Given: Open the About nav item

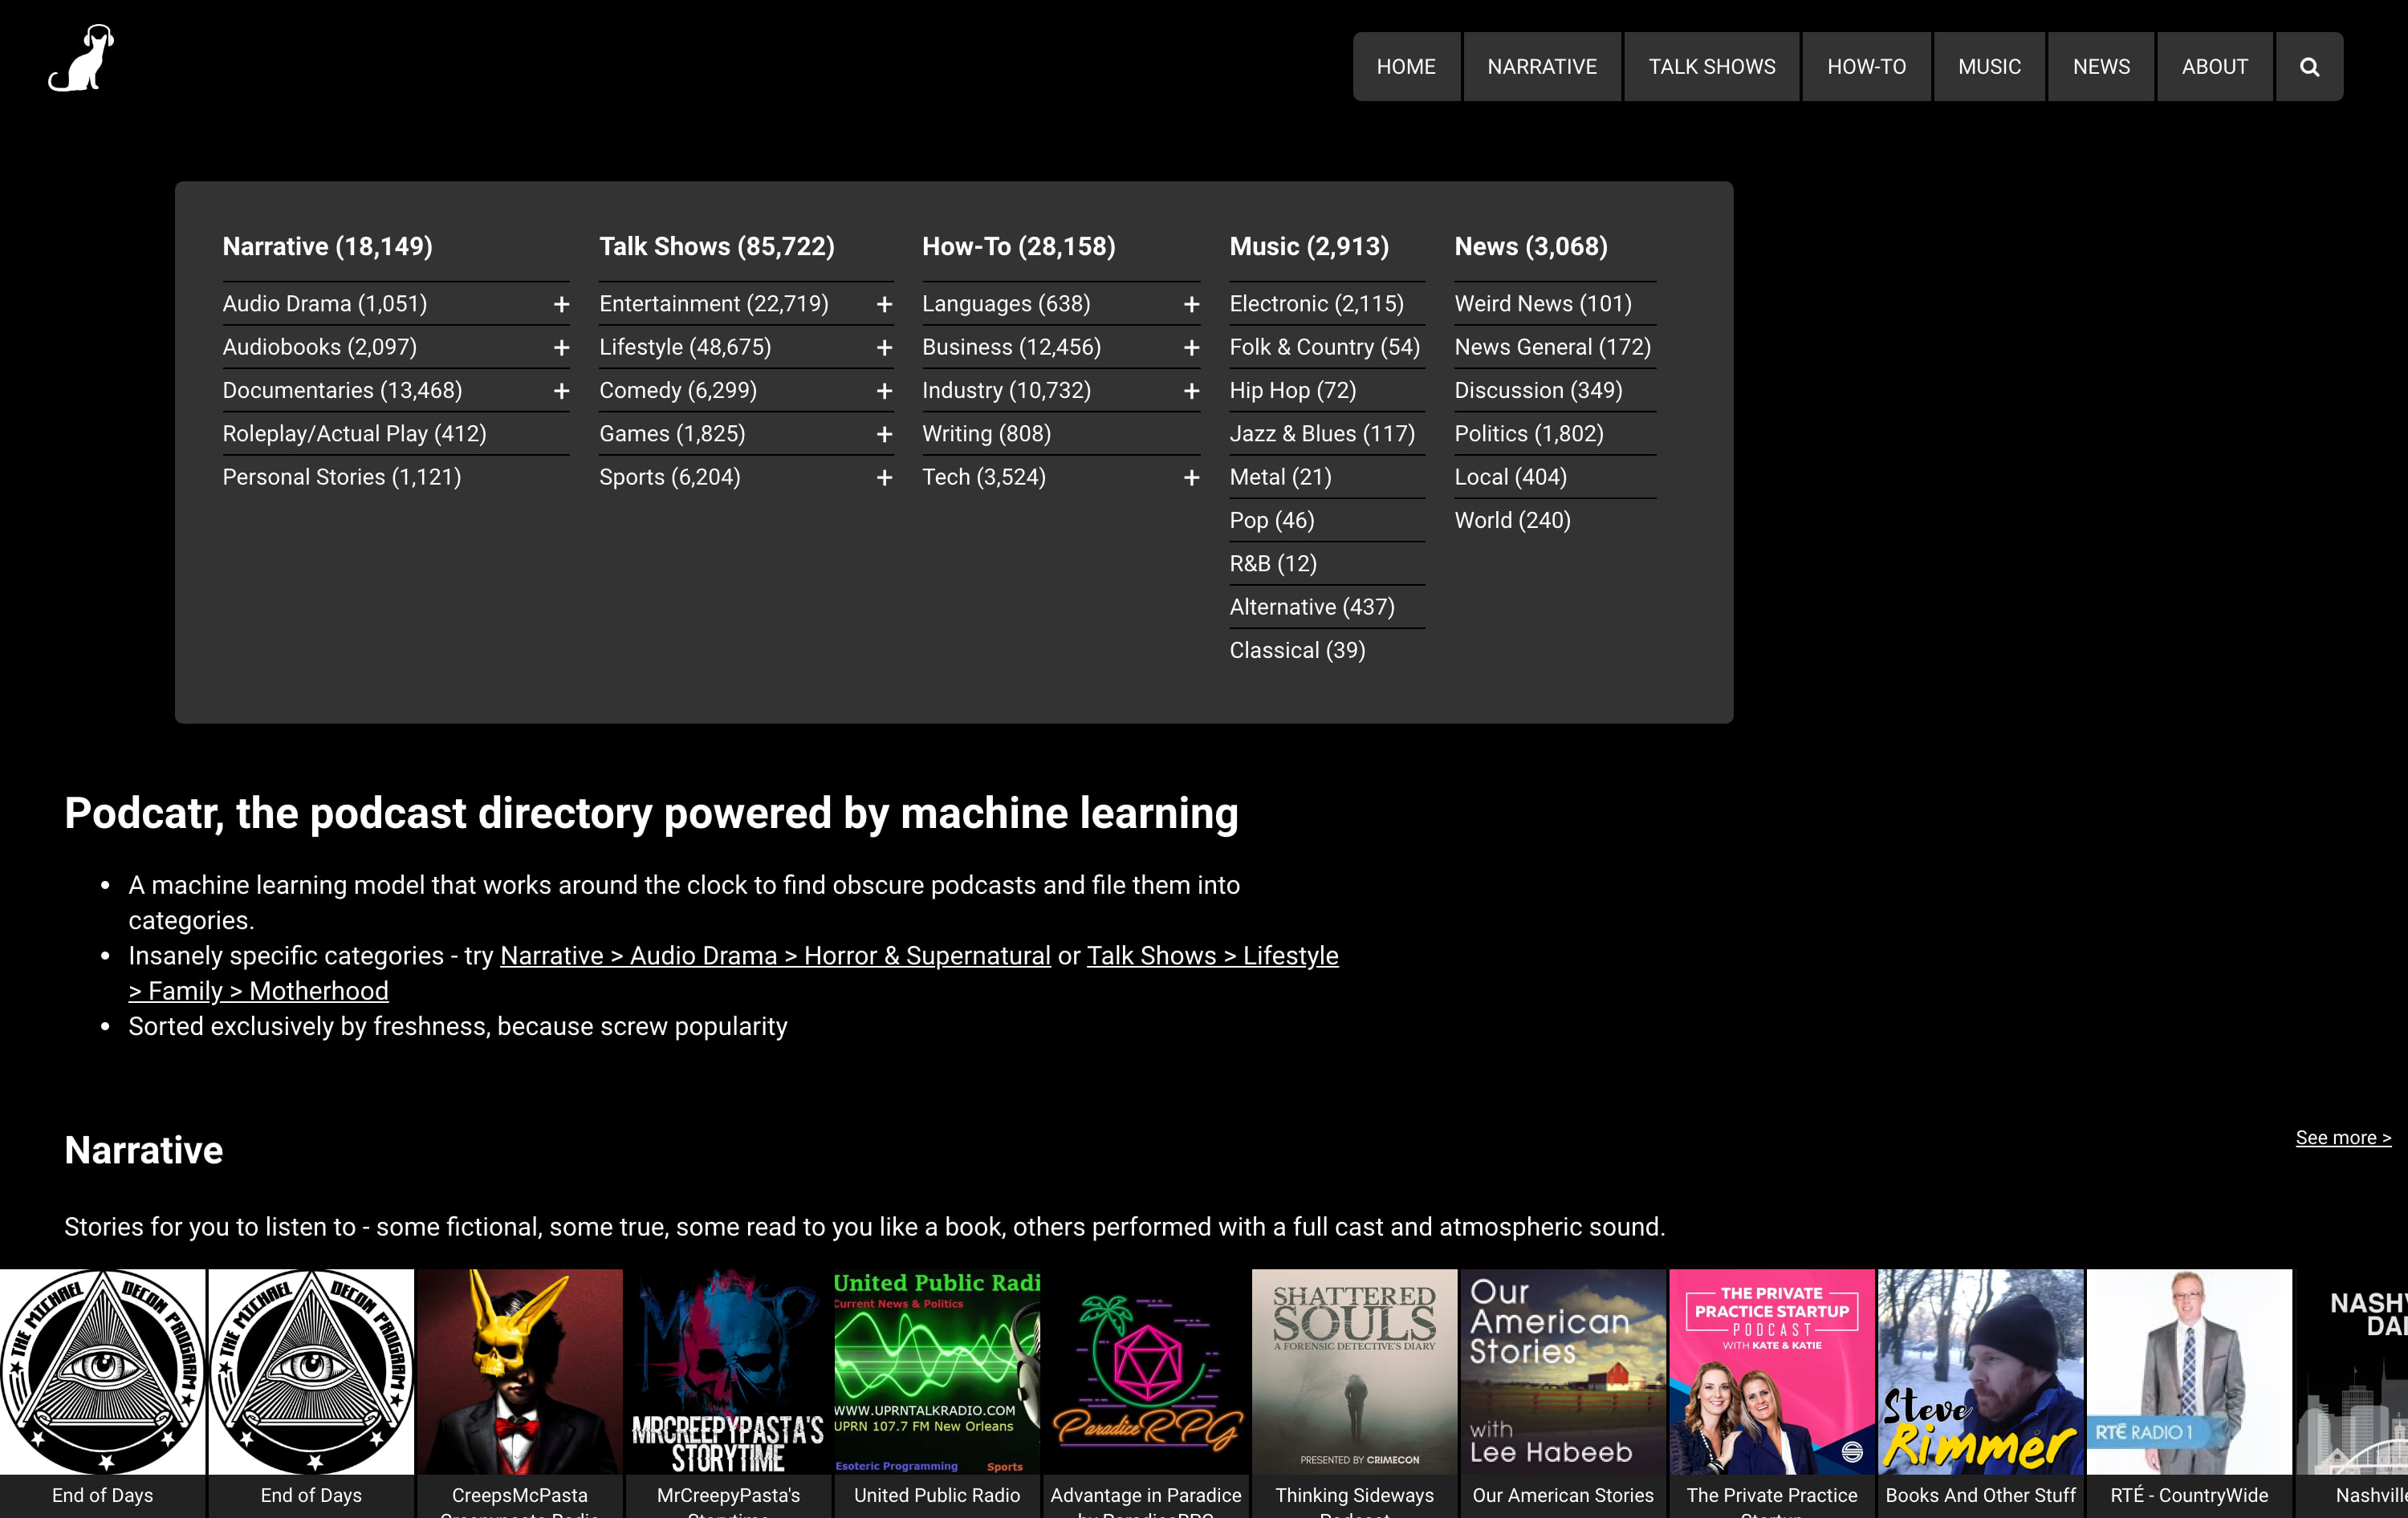Looking at the screenshot, I should pos(2214,67).
